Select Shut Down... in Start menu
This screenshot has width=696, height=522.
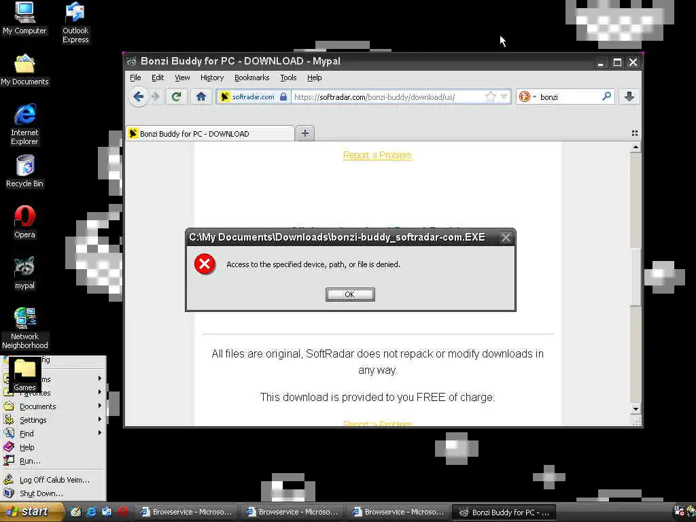pyautogui.click(x=53, y=493)
